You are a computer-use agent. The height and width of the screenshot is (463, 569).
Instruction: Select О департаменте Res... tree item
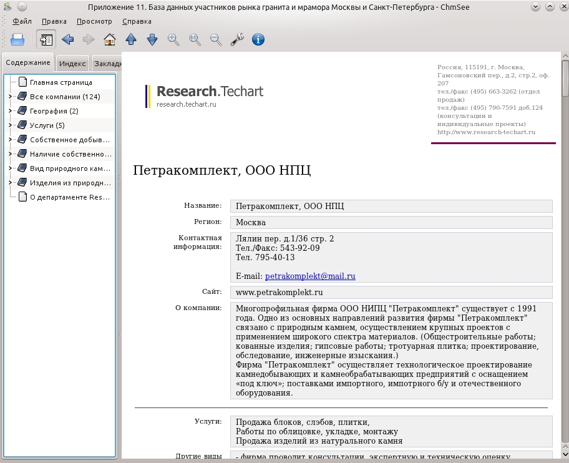pos(70,197)
